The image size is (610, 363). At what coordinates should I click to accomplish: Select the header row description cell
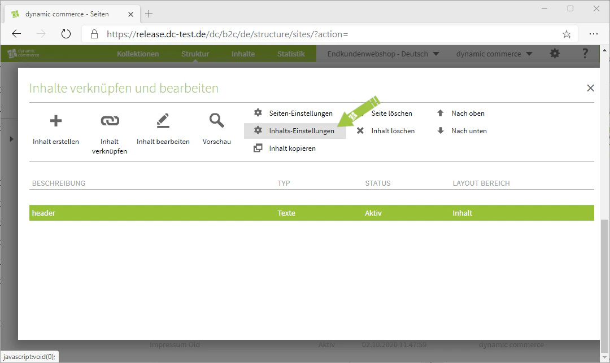(x=43, y=213)
